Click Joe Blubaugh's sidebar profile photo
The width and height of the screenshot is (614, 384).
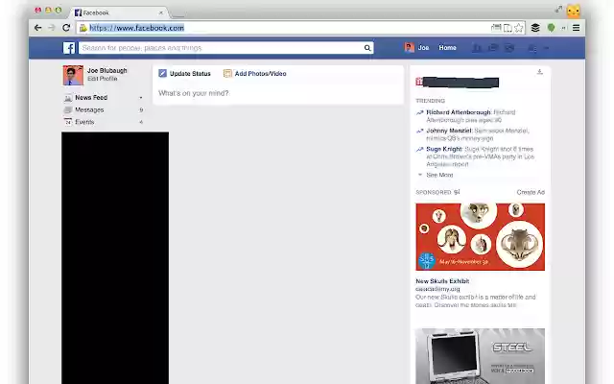coord(73,75)
